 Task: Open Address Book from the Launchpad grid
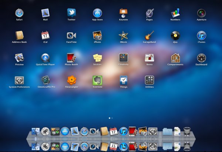tap(19, 35)
